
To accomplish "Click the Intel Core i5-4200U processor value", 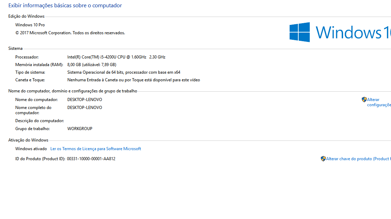I will tap(116, 57).
